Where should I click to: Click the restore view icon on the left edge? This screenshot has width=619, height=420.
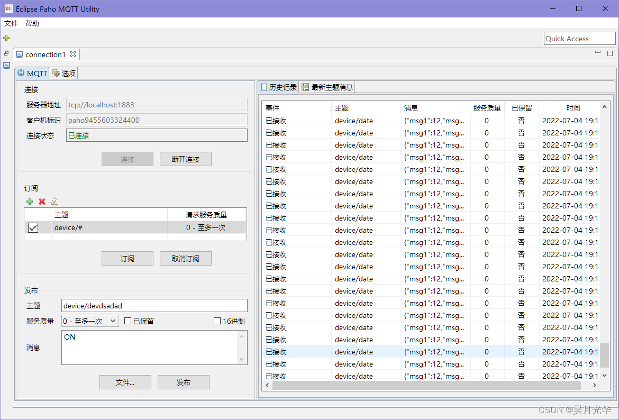pyautogui.click(x=6, y=53)
